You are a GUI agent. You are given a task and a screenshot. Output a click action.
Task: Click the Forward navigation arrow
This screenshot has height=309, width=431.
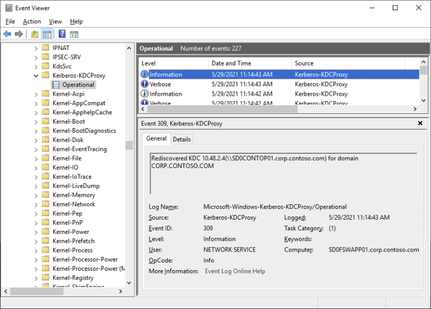click(20, 34)
